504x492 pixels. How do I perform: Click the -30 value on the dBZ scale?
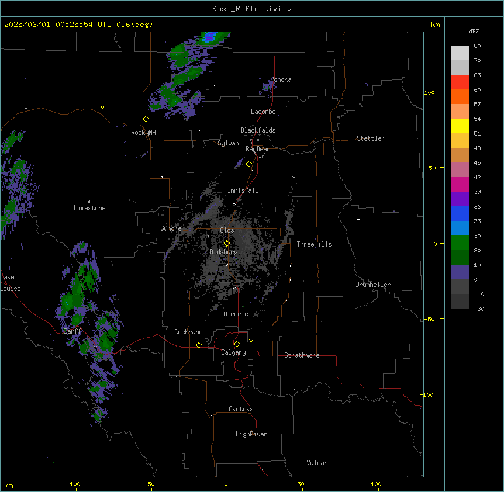point(479,309)
